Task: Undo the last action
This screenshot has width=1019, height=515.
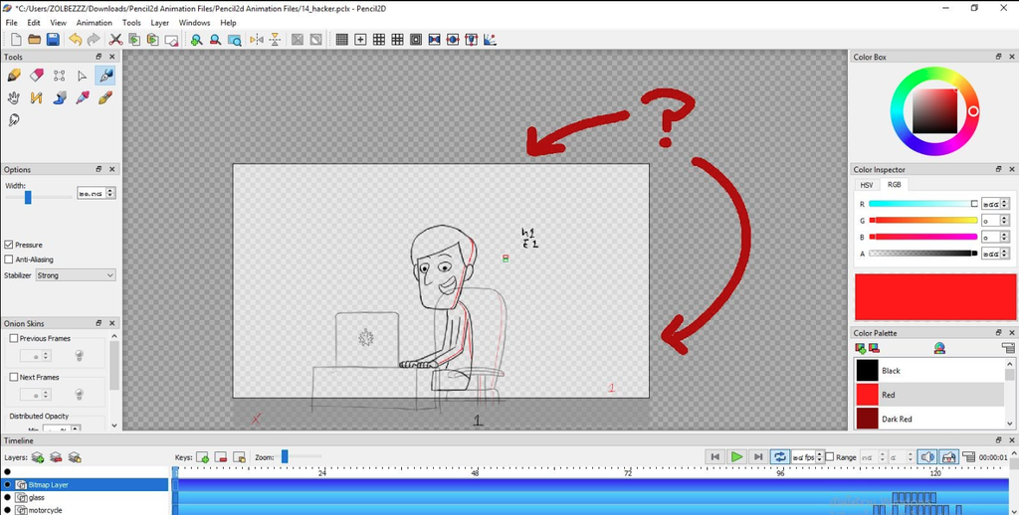Action: coord(76,40)
